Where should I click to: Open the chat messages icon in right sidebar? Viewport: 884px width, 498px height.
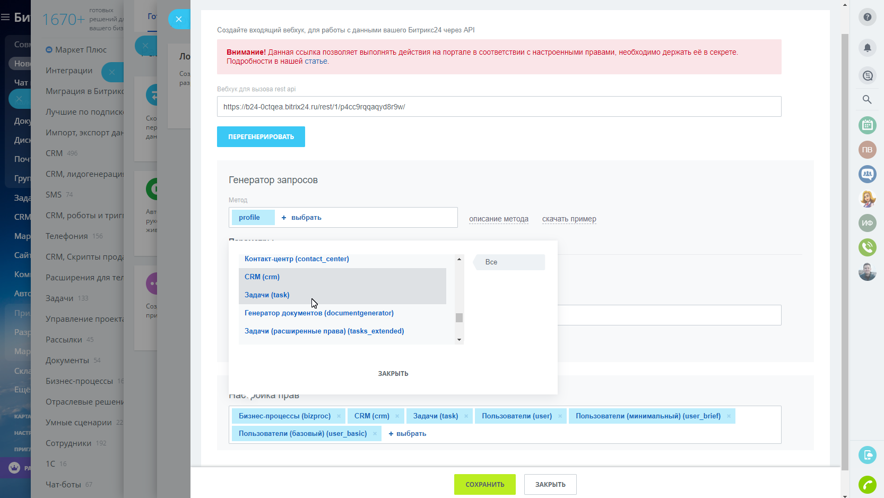867,76
